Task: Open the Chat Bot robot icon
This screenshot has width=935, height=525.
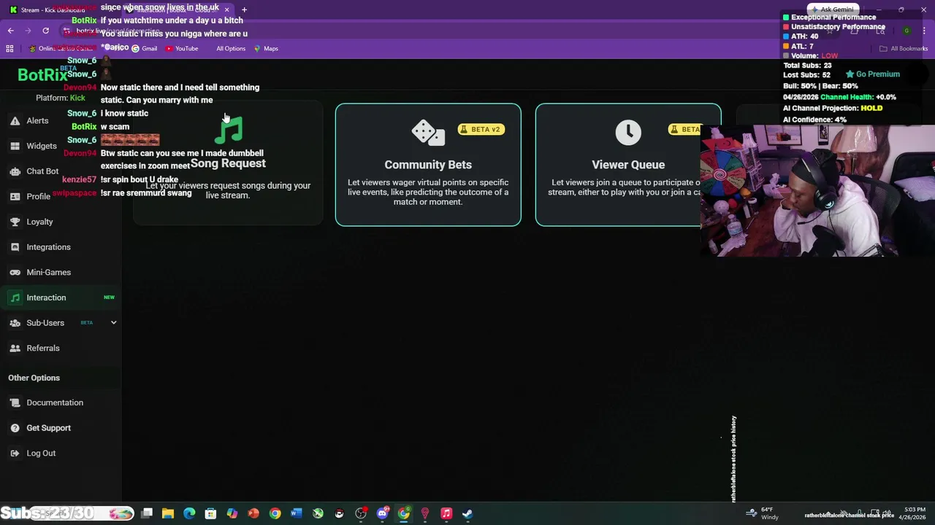Action: pos(15,171)
